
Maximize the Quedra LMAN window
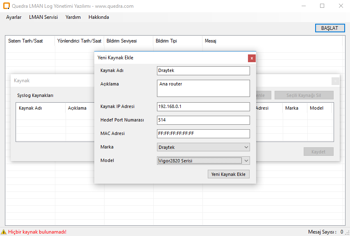(x=322, y=6)
